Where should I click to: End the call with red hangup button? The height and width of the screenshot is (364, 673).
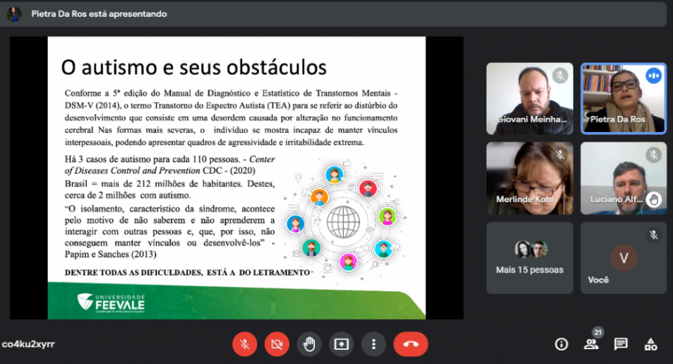pyautogui.click(x=410, y=344)
